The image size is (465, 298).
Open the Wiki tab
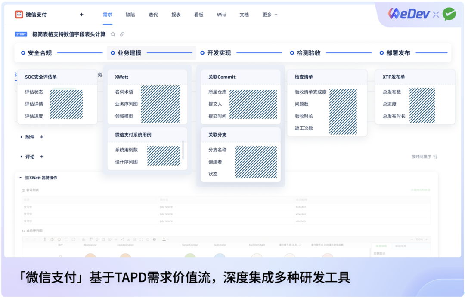[222, 15]
